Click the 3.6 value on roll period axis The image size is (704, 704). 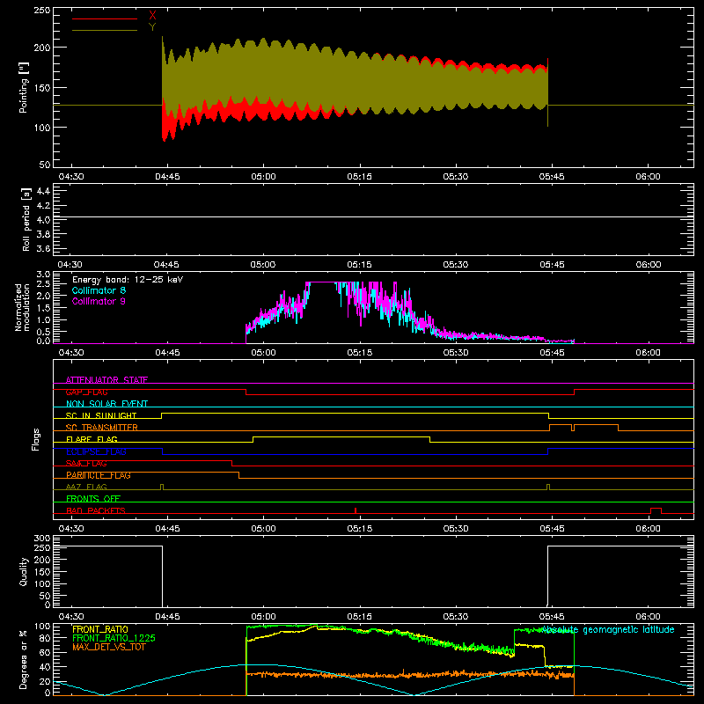[x=43, y=248]
